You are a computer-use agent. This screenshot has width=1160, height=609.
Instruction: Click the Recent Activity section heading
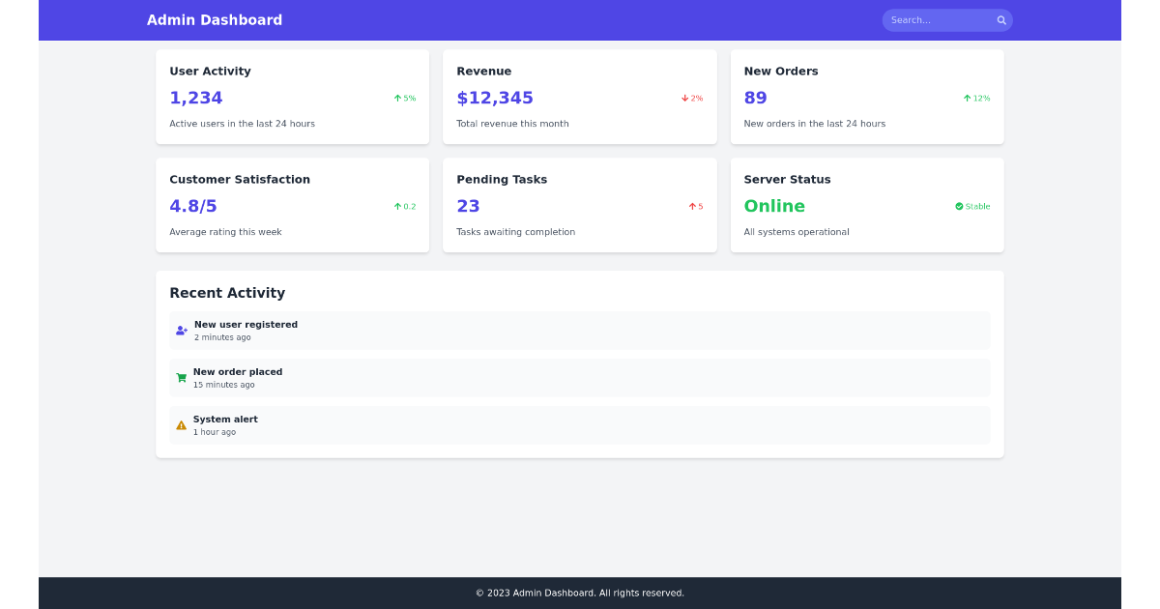[x=227, y=293]
